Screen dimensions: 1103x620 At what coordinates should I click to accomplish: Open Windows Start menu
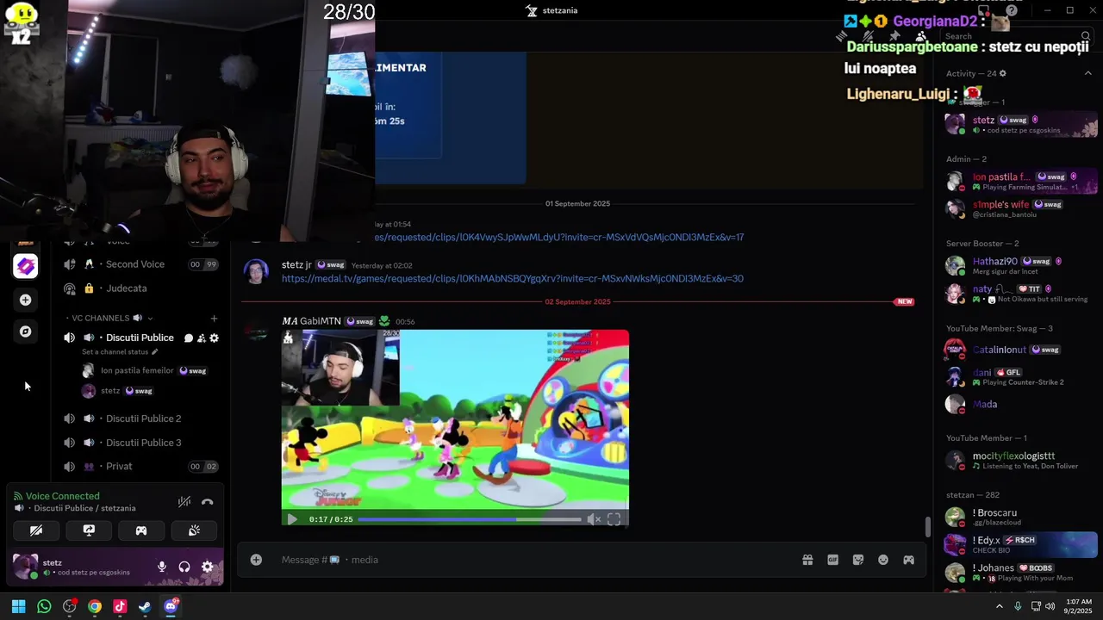[x=18, y=606]
